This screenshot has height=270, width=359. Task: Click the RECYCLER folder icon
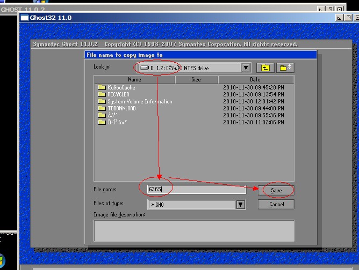pos(102,94)
